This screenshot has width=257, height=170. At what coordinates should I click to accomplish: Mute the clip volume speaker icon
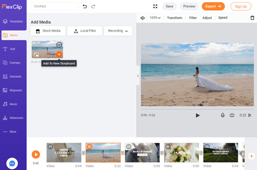tap(143, 18)
